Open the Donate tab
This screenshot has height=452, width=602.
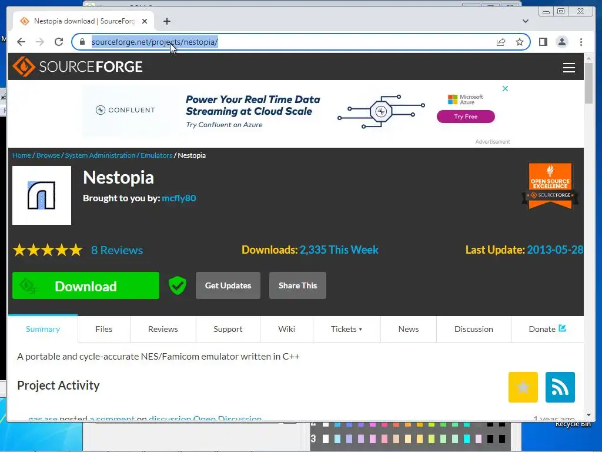[x=547, y=329]
